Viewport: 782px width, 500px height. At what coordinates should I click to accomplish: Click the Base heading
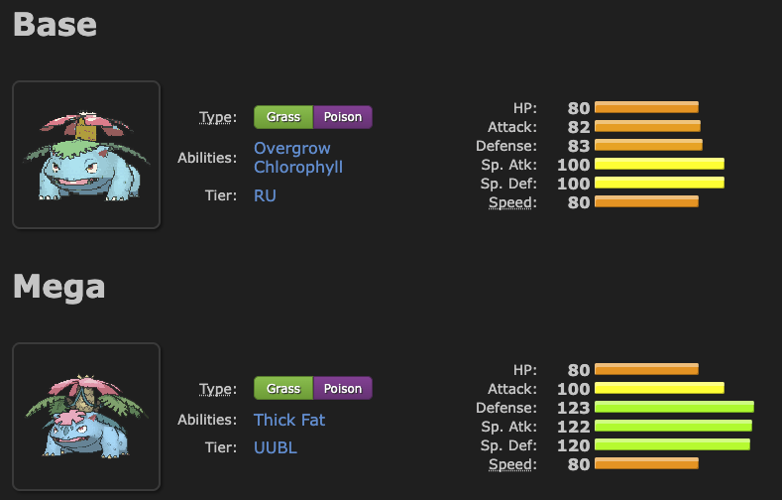(55, 25)
